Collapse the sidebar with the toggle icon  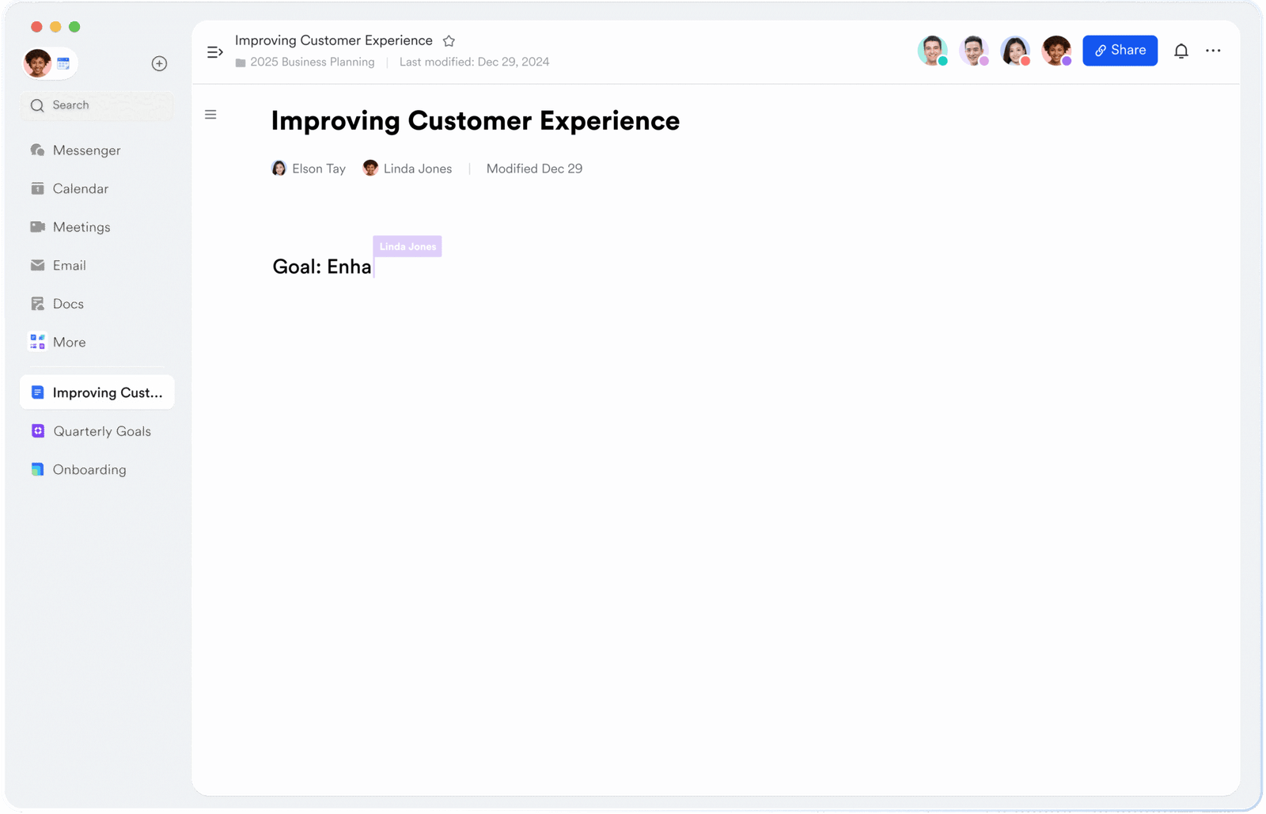pos(214,52)
